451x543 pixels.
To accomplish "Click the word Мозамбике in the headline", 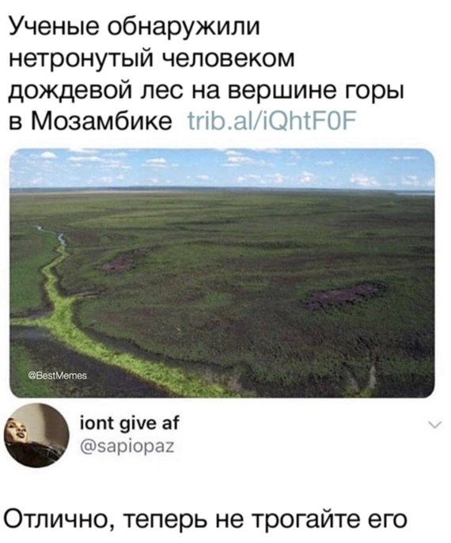I will (x=101, y=121).
